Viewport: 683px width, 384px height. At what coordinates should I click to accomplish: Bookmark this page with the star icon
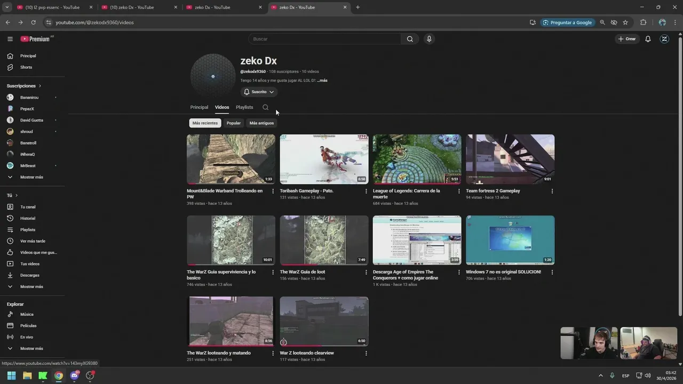[x=625, y=22]
